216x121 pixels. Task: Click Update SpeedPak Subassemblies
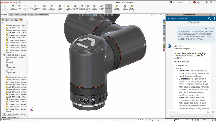tap(117, 8)
